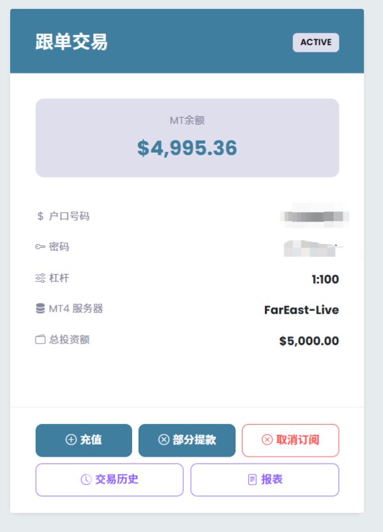Click the plus icon on 充值 button
This screenshot has width=383, height=532.
click(71, 440)
